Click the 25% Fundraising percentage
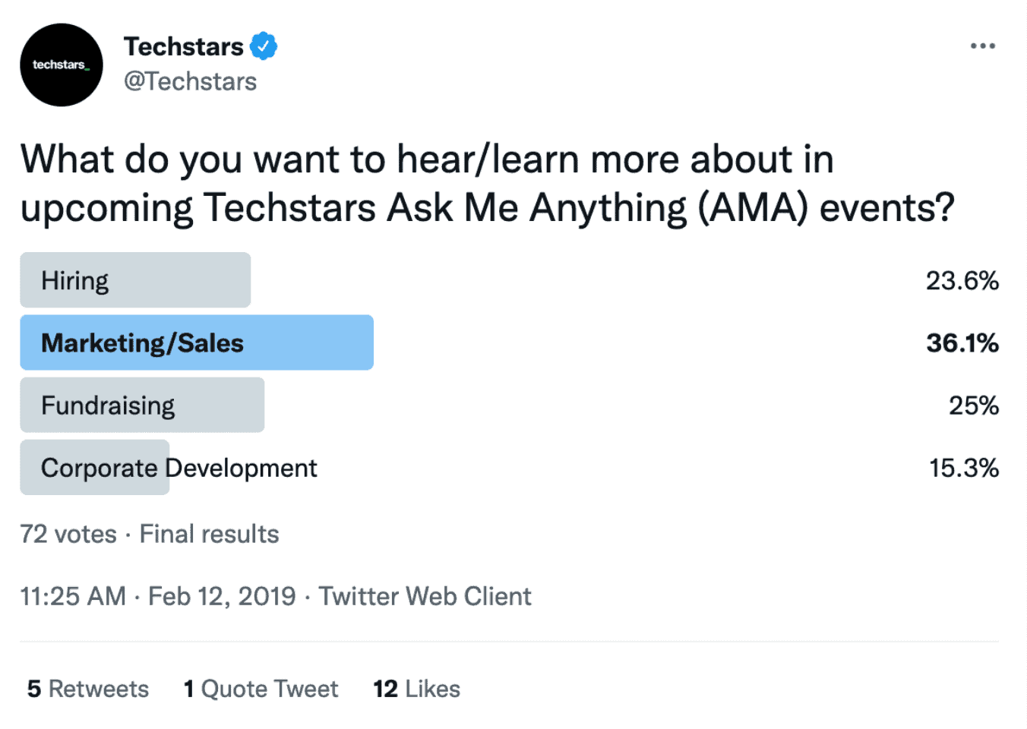 pyautogui.click(x=973, y=406)
